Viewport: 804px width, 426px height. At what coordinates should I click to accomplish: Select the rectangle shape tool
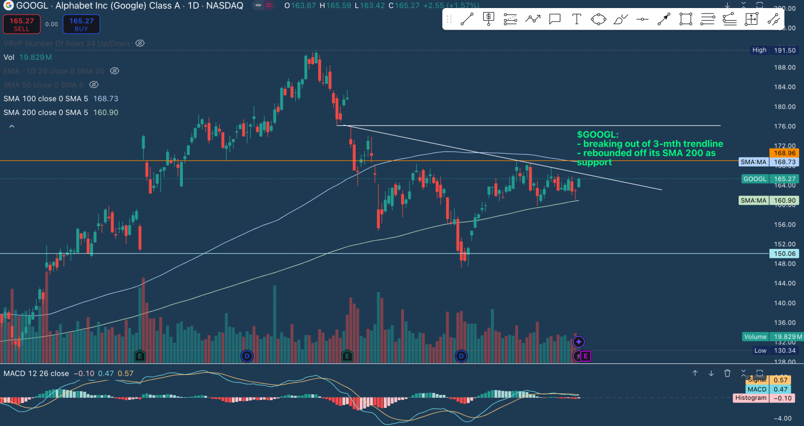[686, 20]
